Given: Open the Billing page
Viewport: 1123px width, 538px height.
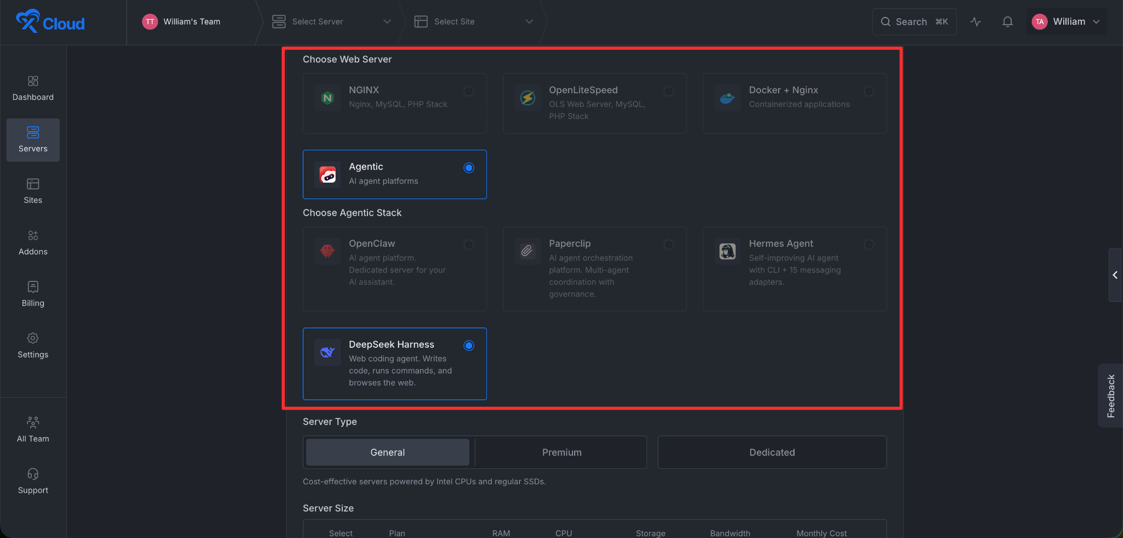Looking at the screenshot, I should pyautogui.click(x=33, y=295).
